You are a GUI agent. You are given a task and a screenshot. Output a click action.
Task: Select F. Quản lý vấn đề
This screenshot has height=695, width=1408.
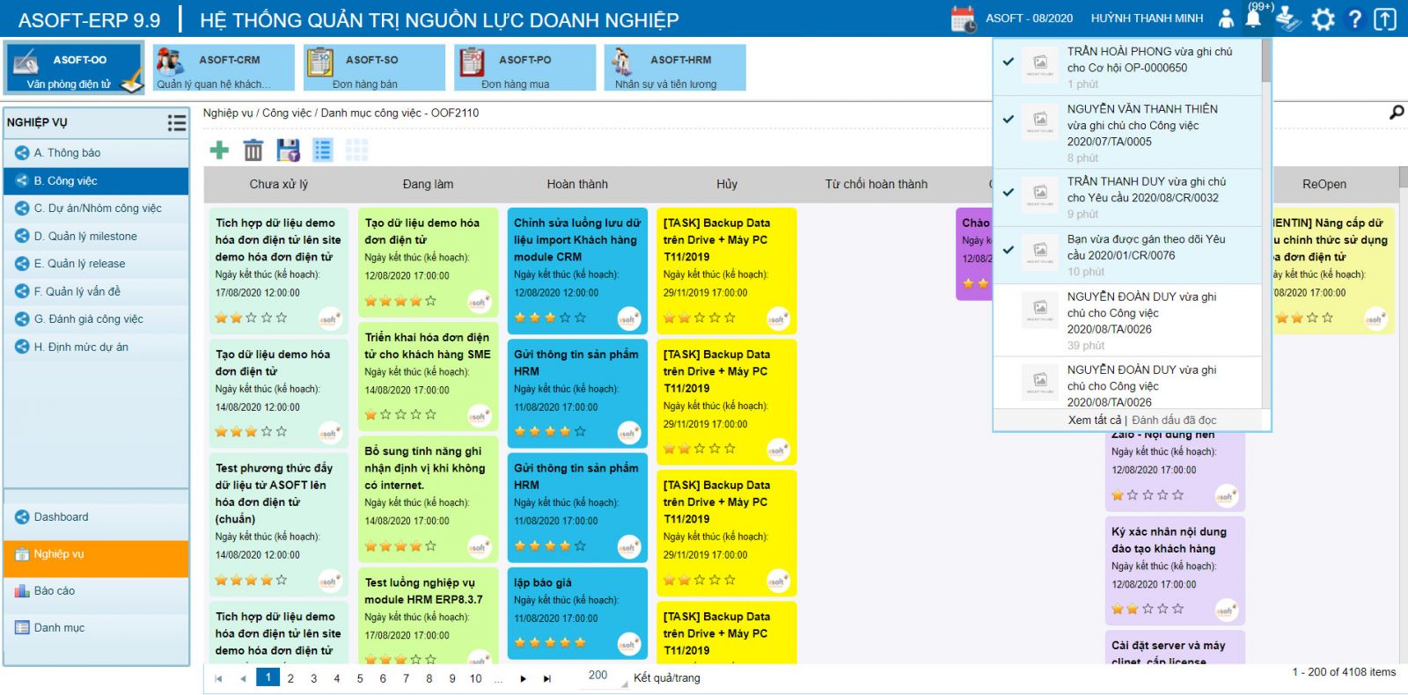(97, 291)
